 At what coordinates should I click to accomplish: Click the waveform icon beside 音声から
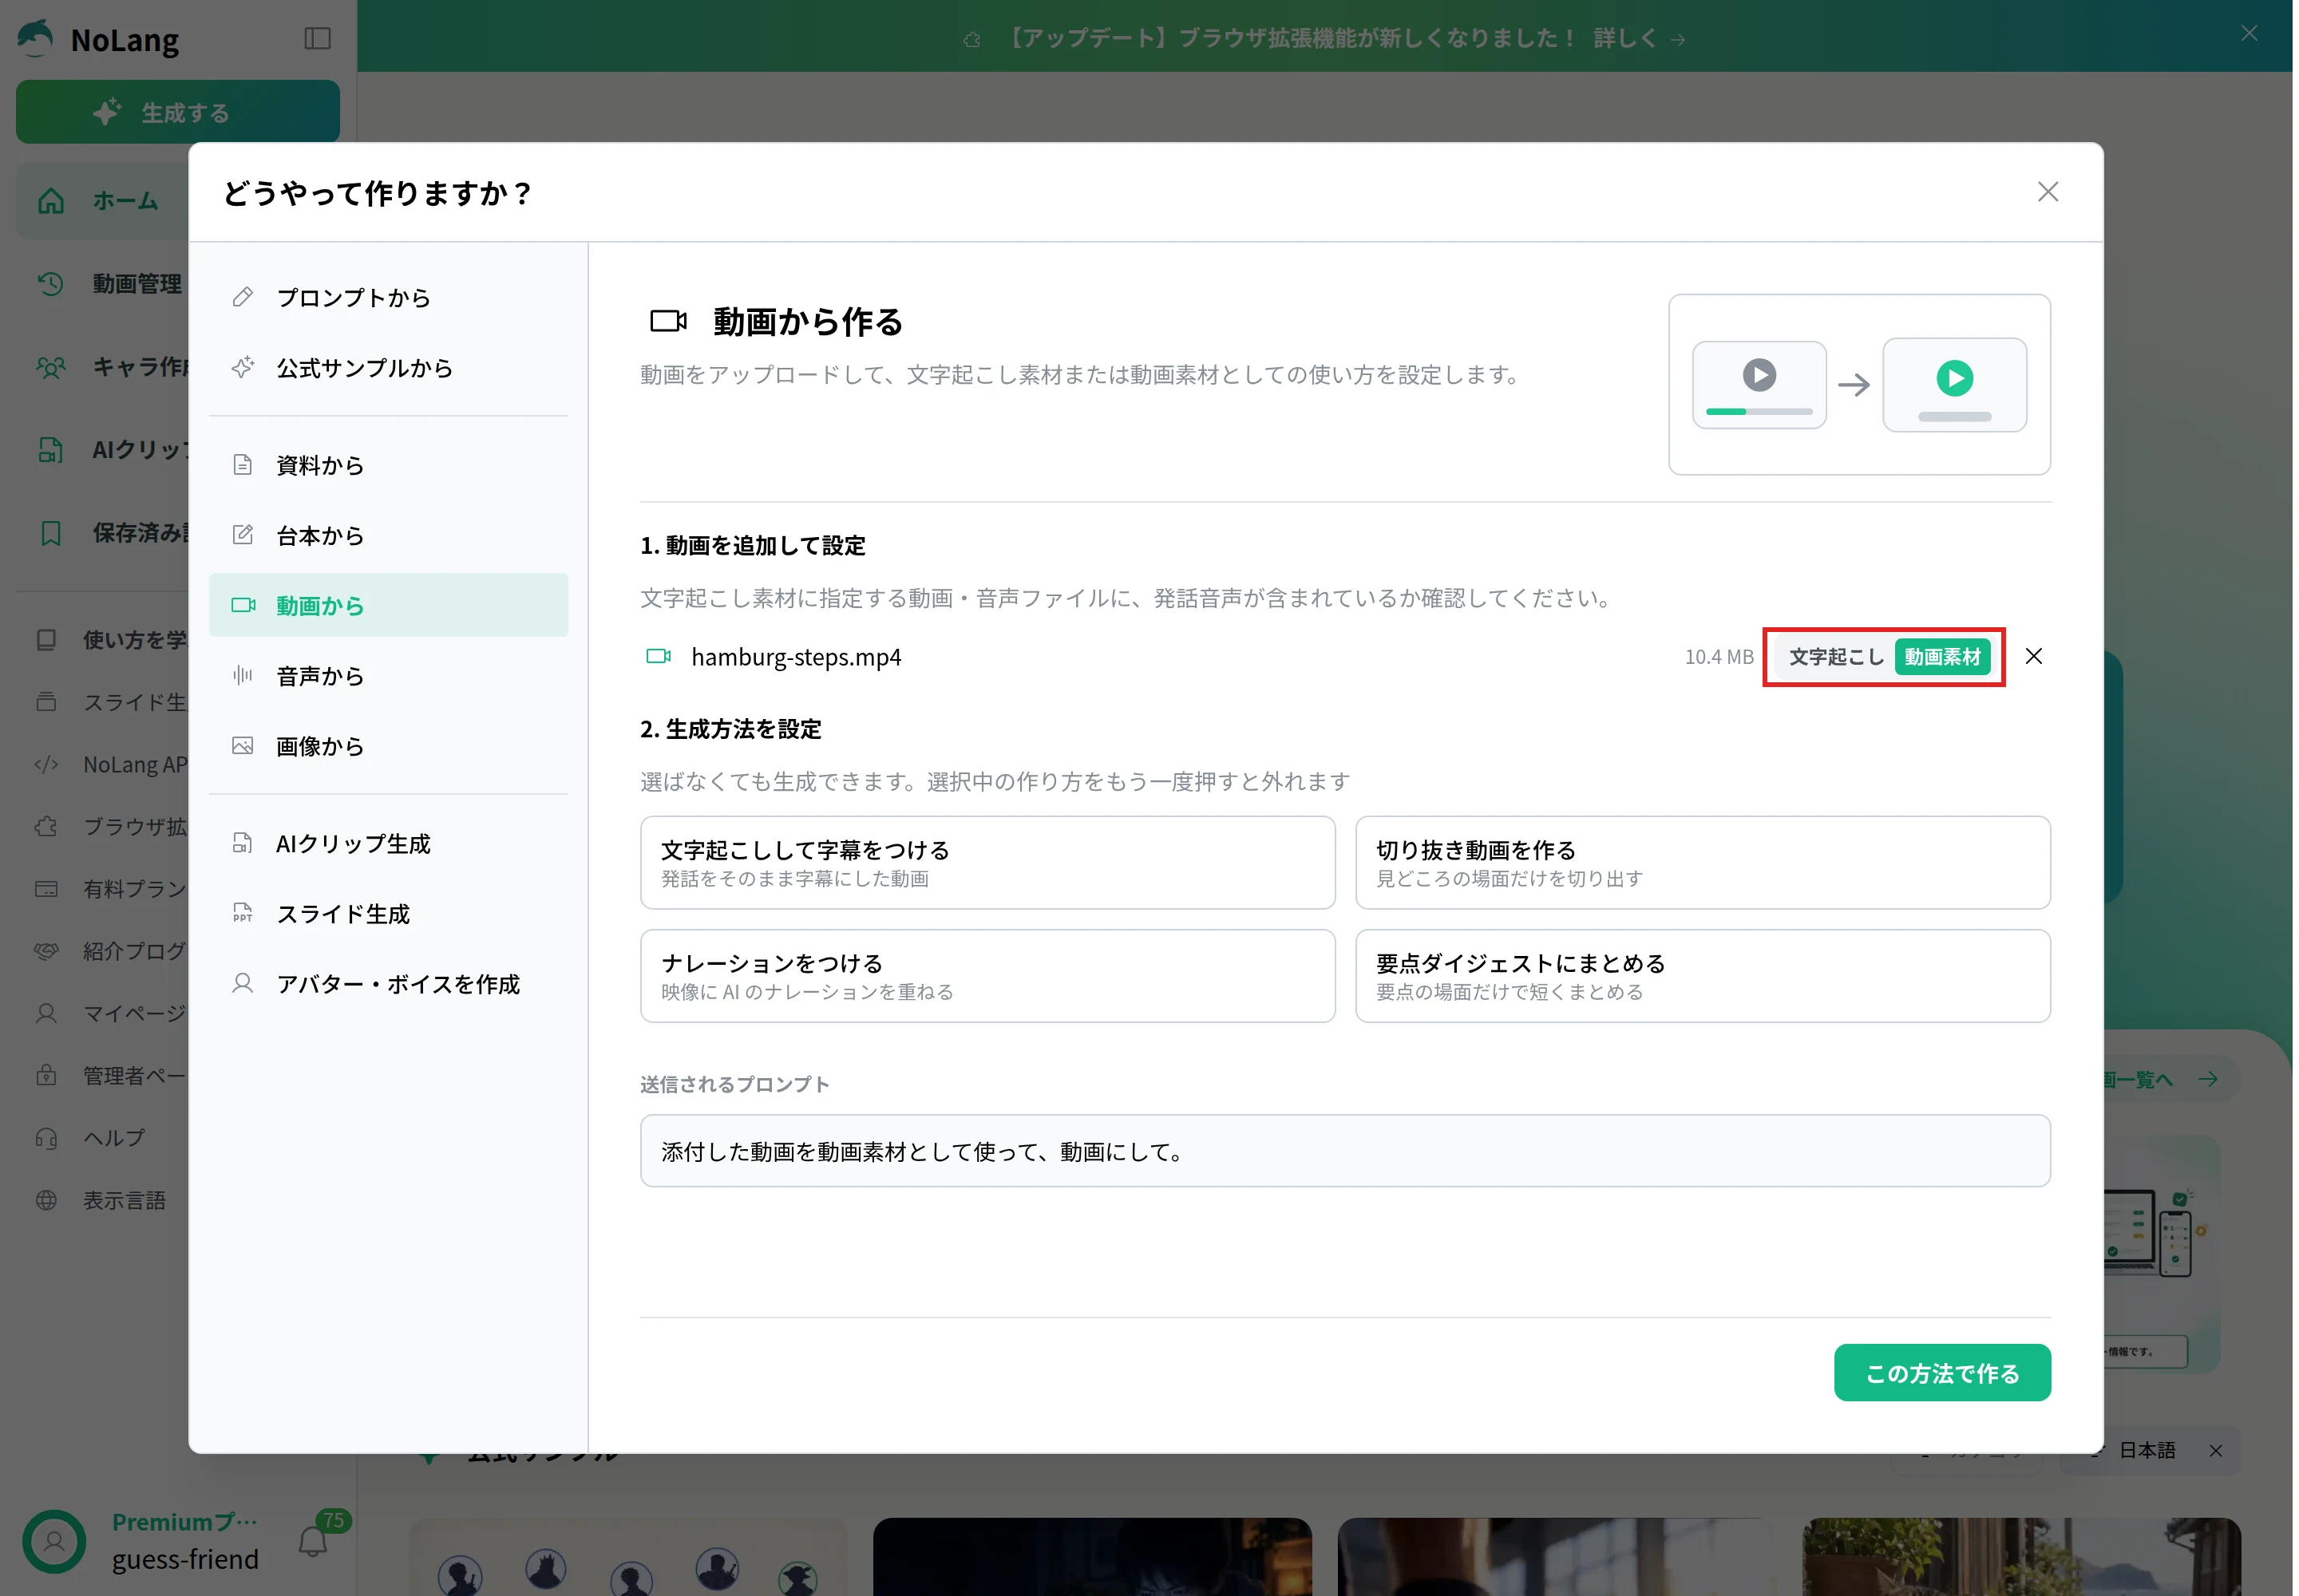[x=242, y=675]
